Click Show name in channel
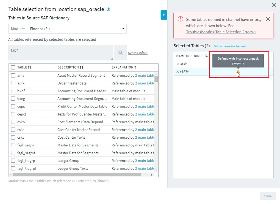This screenshot has width=280, height=204. click(230, 46)
